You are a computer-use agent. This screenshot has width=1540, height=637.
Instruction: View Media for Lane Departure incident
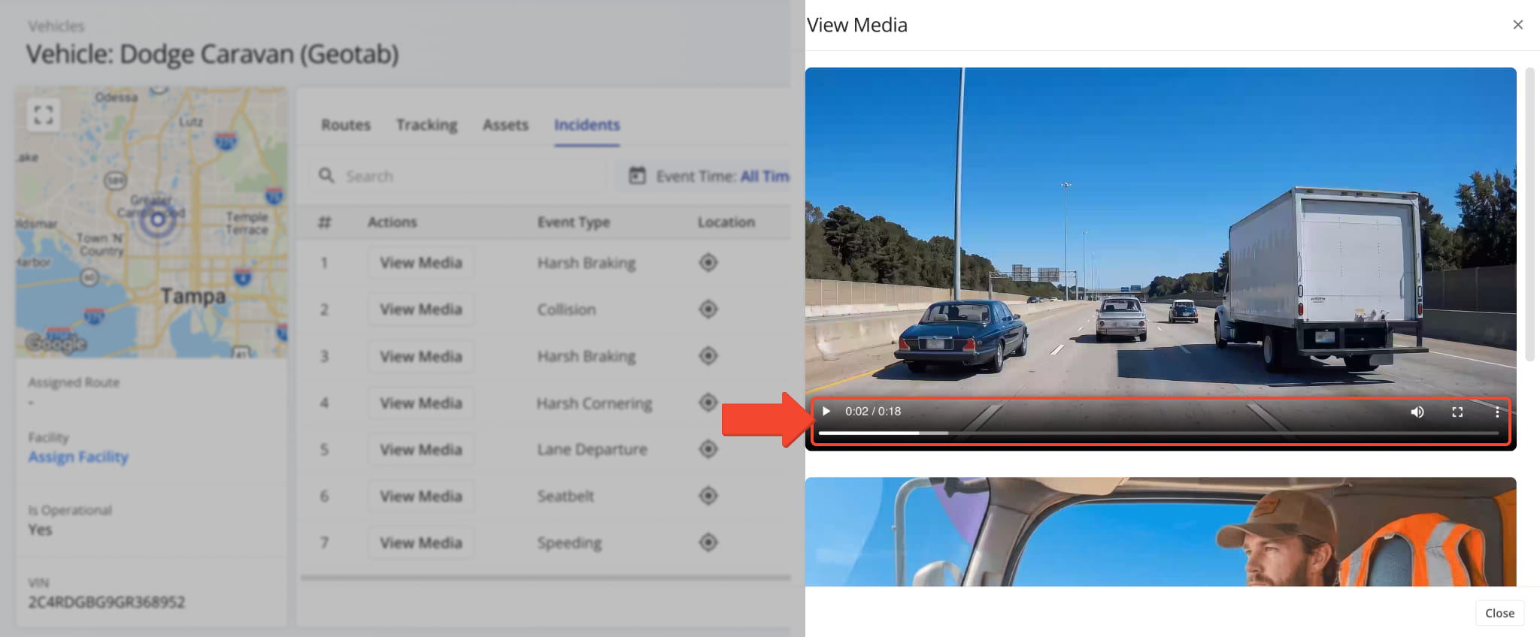421,449
